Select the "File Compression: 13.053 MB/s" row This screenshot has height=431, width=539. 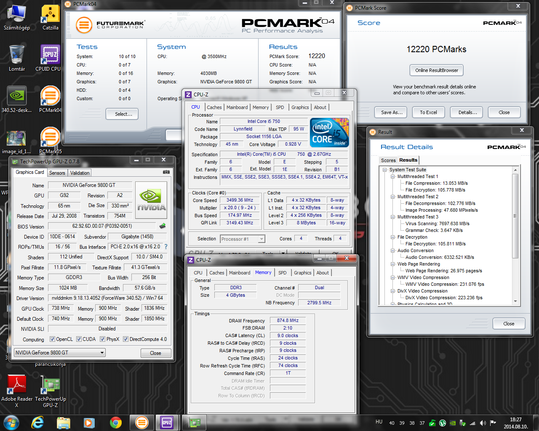click(436, 183)
